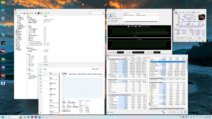
Task: Toggle Motherboard checkbox in temperature graph
Action: (128, 27)
